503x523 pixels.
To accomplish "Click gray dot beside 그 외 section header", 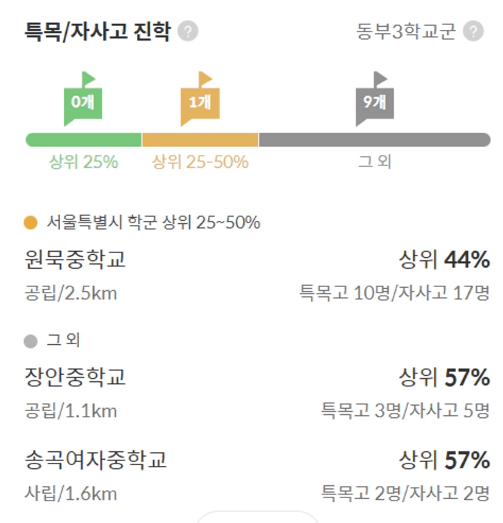I will coord(30,341).
